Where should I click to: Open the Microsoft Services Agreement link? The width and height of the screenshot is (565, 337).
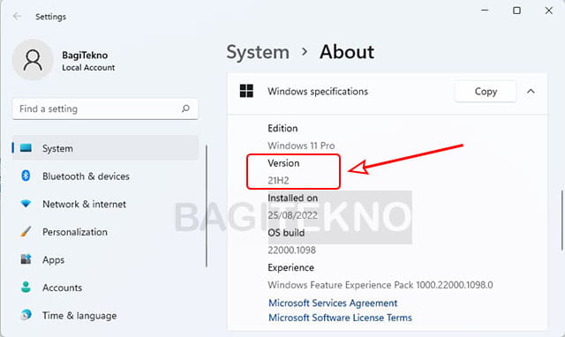coord(333,303)
